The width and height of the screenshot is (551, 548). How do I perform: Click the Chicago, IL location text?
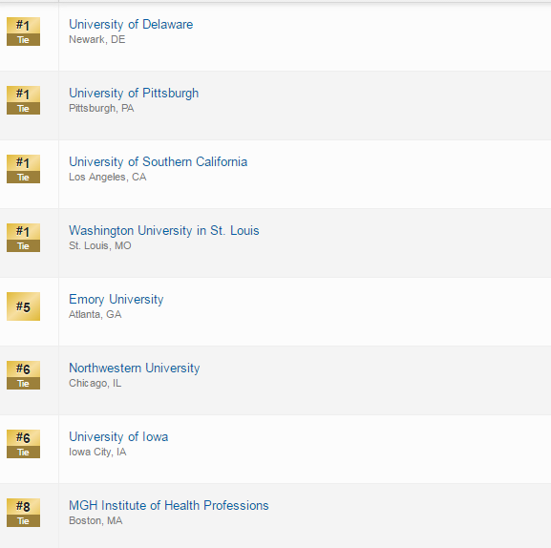pos(95,383)
